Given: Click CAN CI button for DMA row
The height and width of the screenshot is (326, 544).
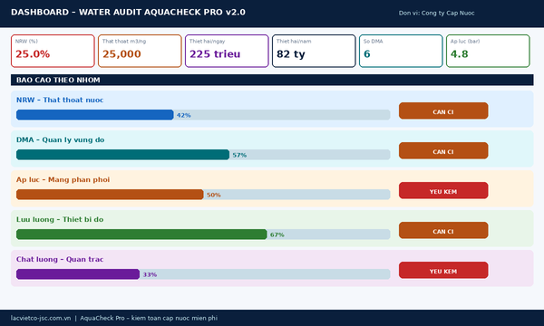Looking at the screenshot, I should point(443,150).
